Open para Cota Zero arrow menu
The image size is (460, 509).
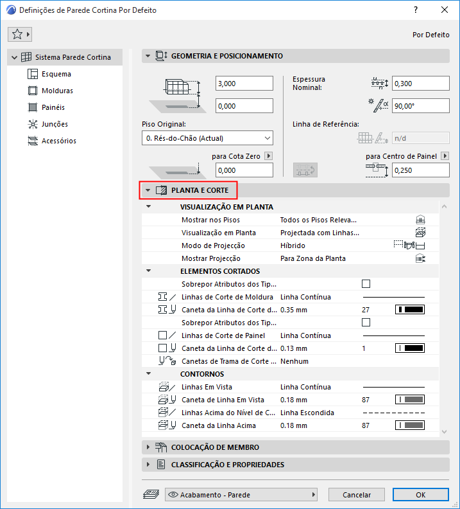(268, 156)
